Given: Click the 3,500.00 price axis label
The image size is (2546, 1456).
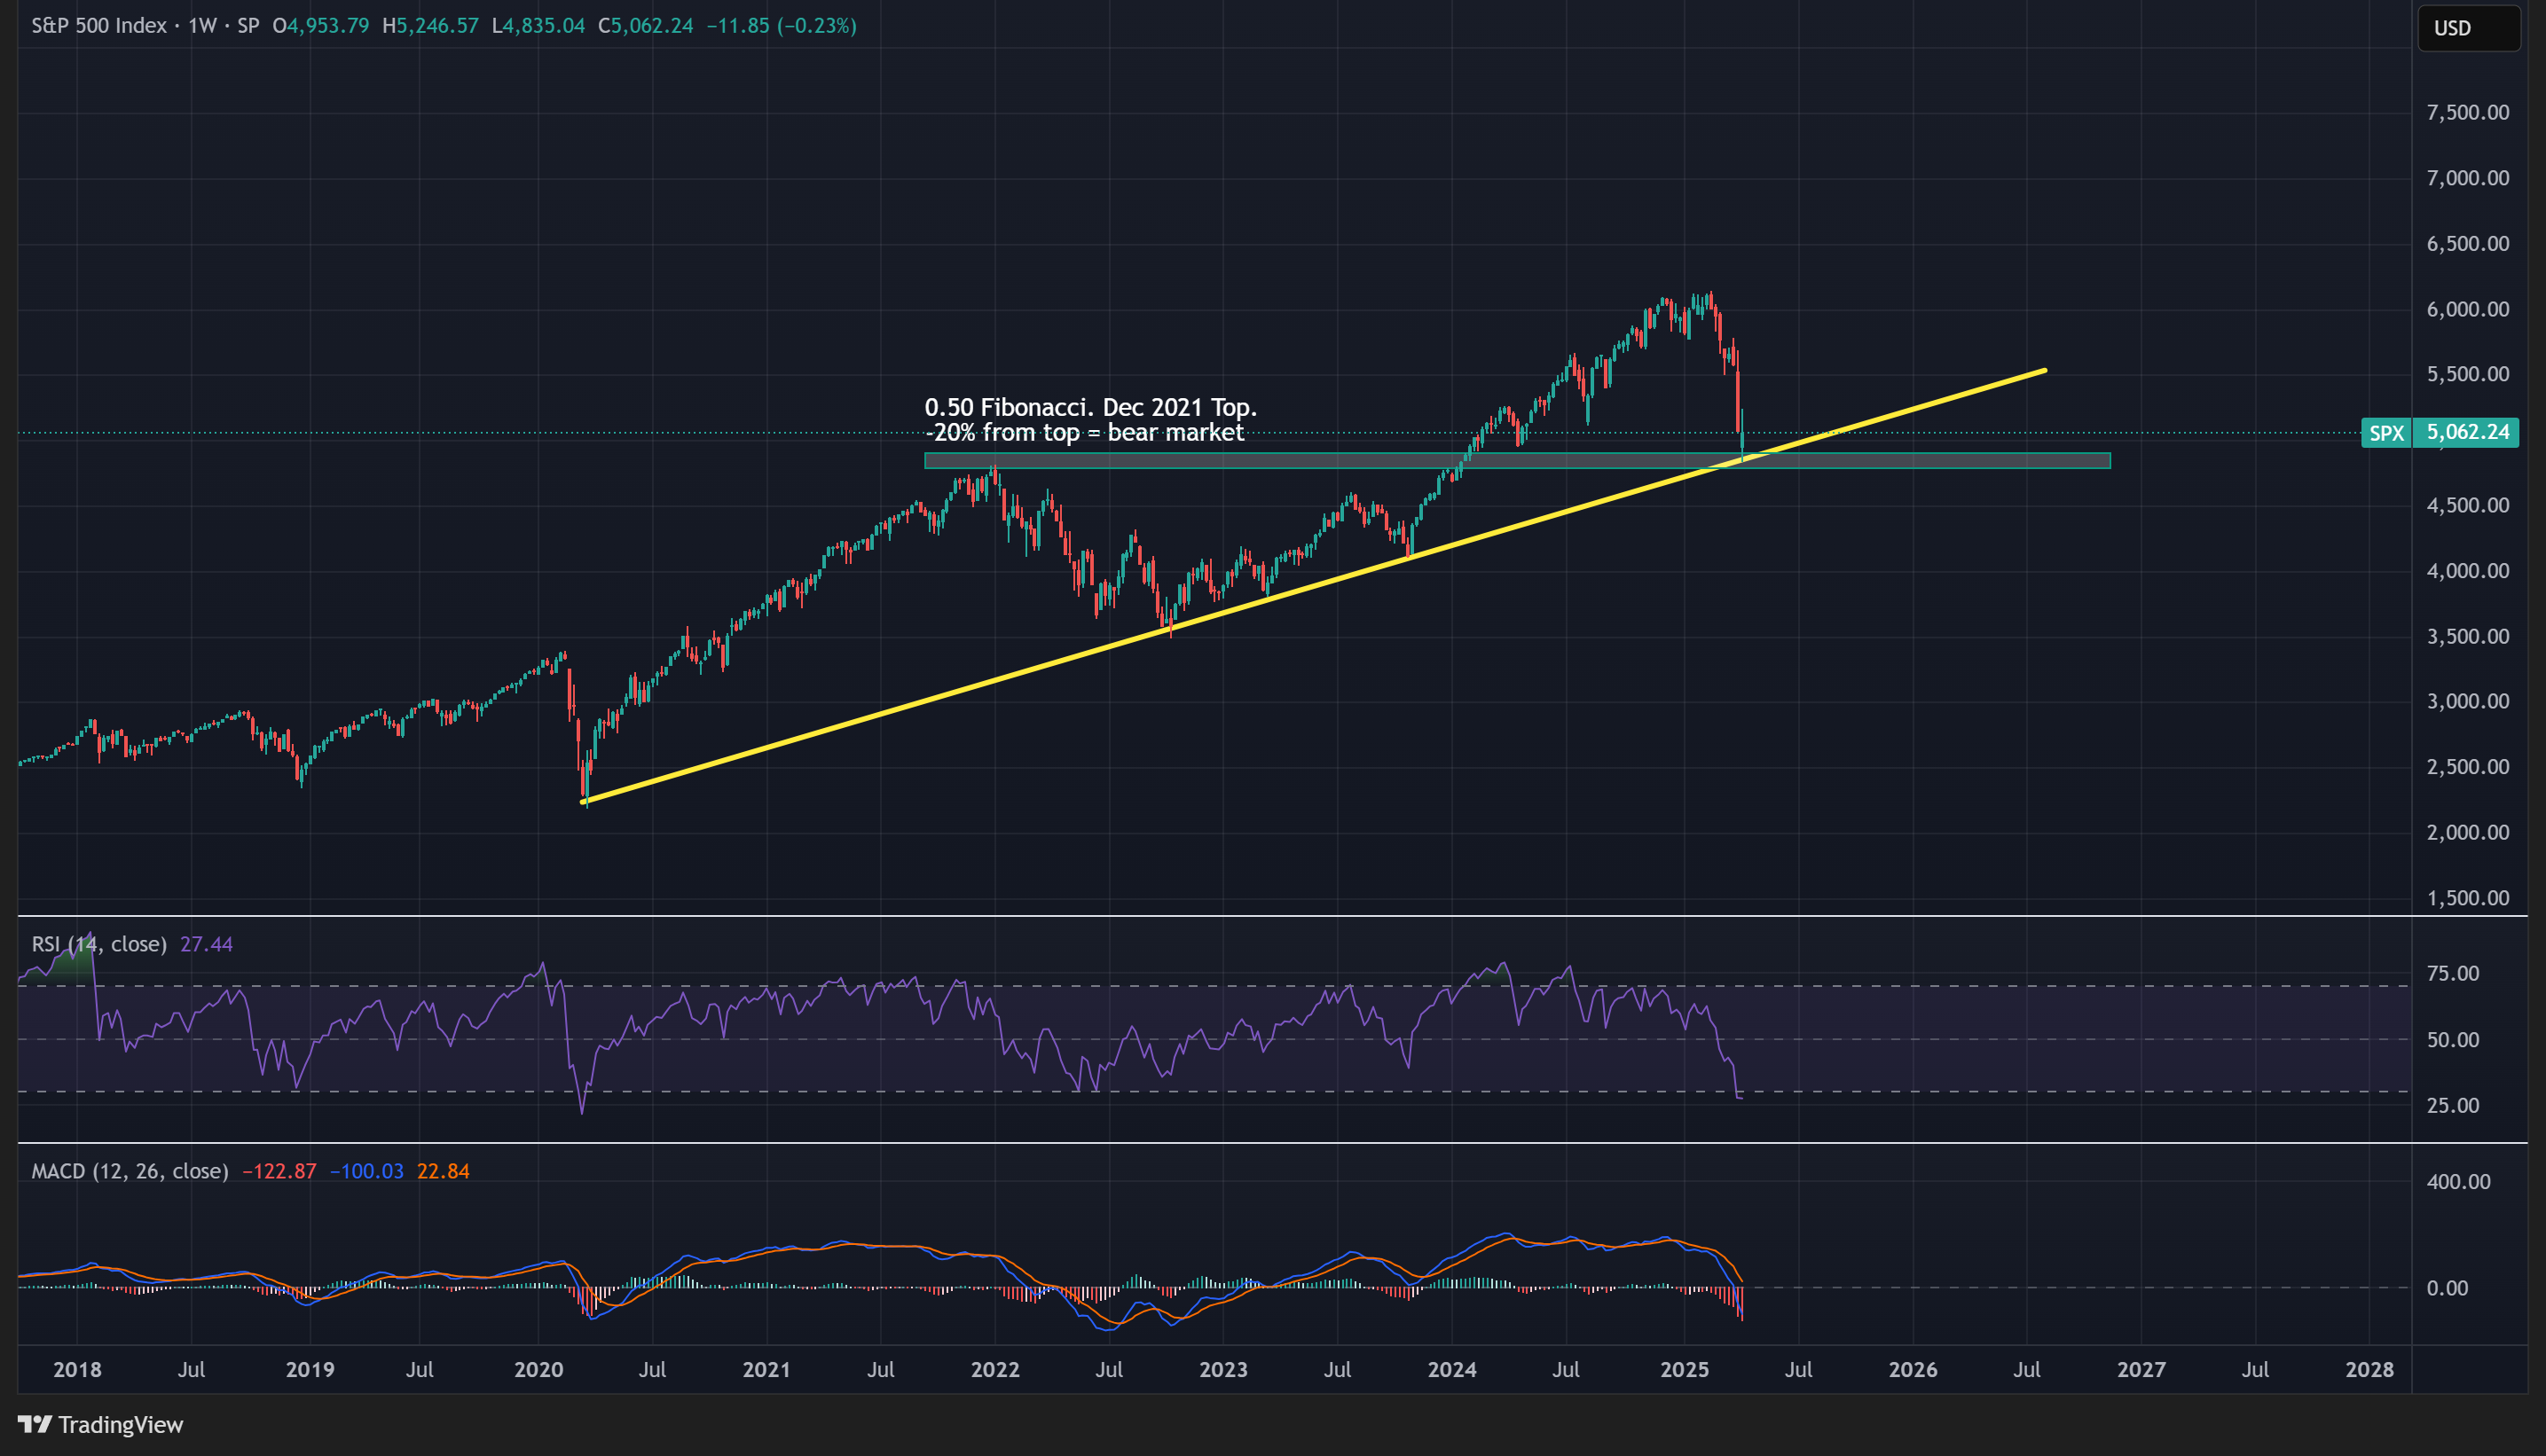Looking at the screenshot, I should pyautogui.click(x=2468, y=636).
